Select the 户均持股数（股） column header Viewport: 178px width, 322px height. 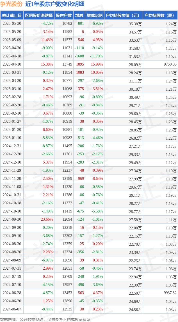pyautogui.click(x=160, y=15)
